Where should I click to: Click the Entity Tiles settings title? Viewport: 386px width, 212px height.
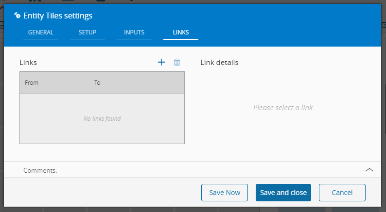coord(58,16)
